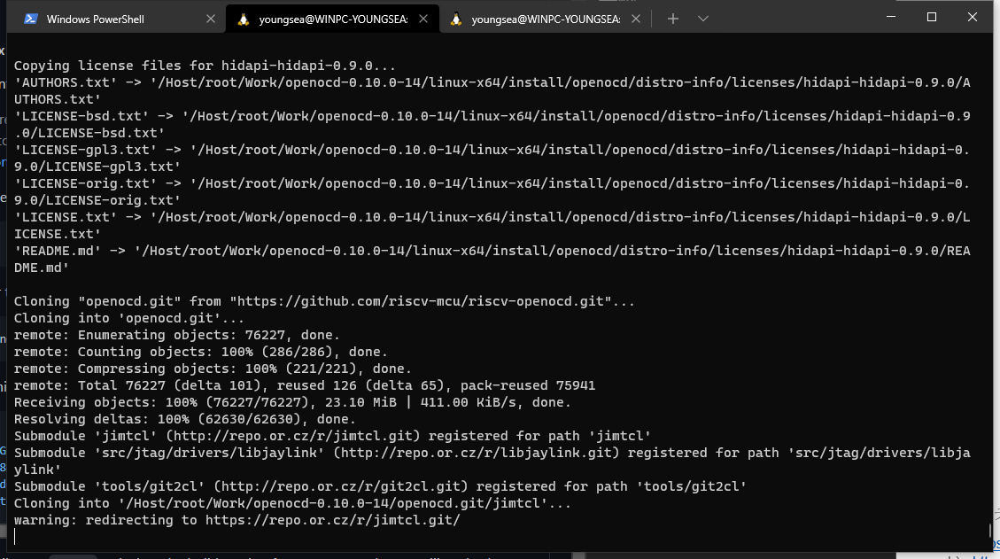
Task: Click the 'Receiving objects' 23.10 MiB line
Action: 292,402
